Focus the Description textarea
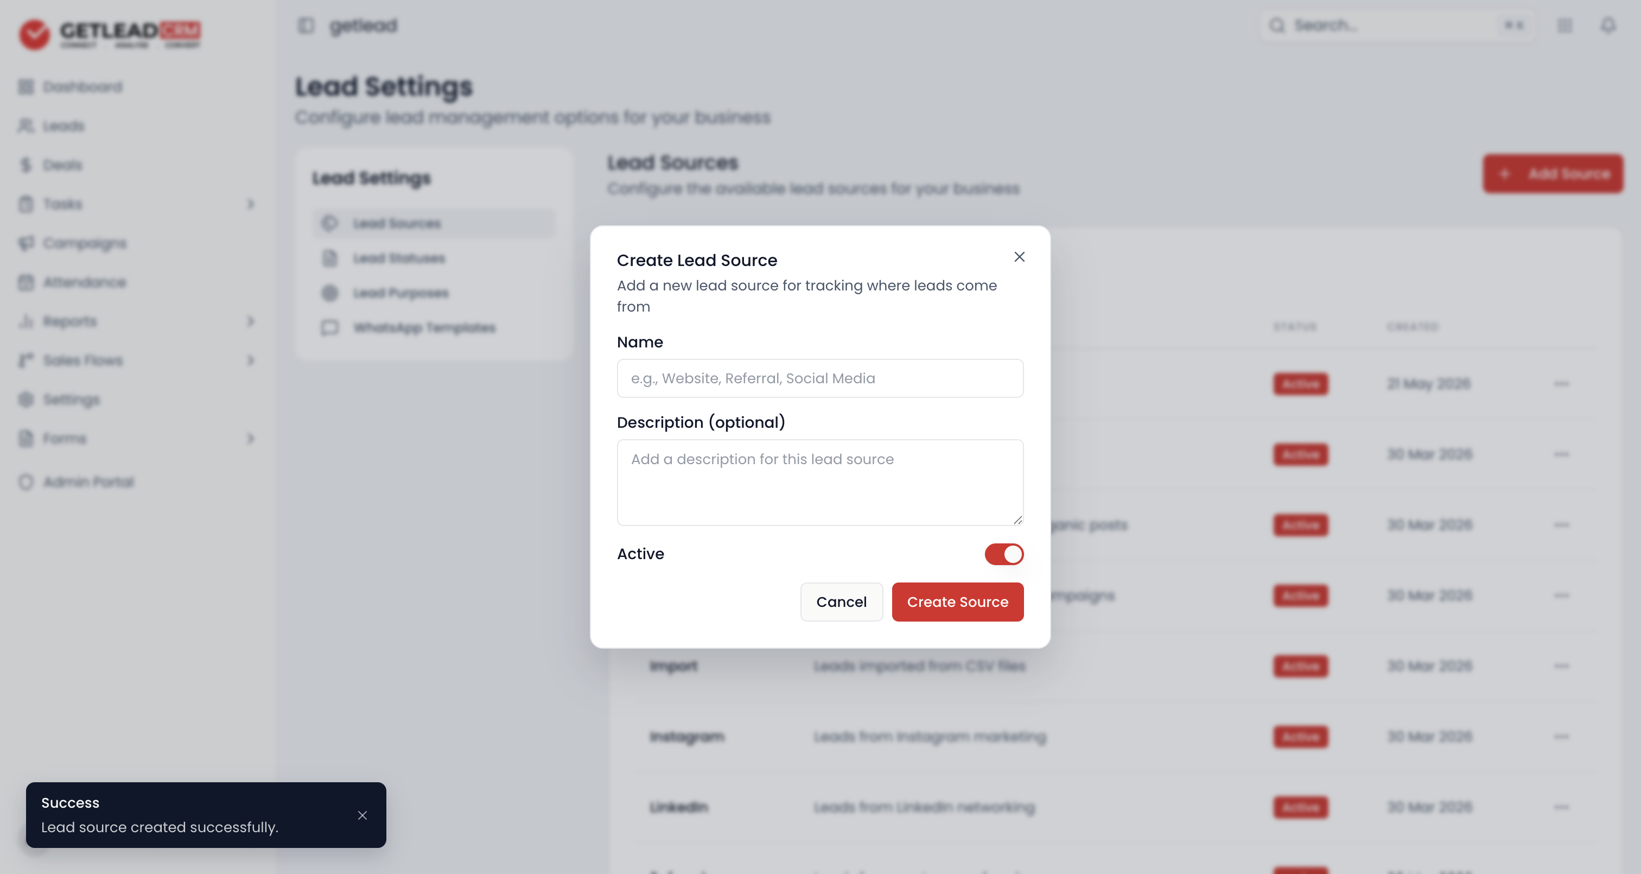The width and height of the screenshot is (1641, 874). click(820, 483)
